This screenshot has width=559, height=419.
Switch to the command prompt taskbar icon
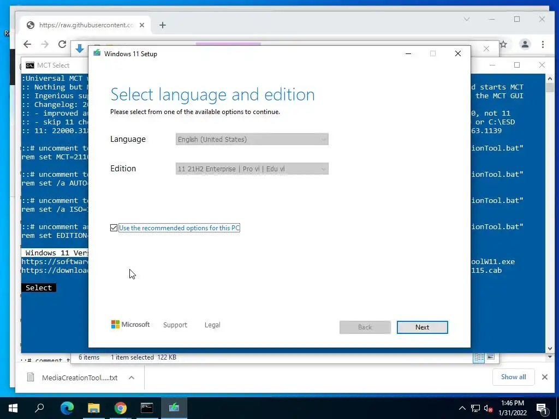[x=147, y=408]
